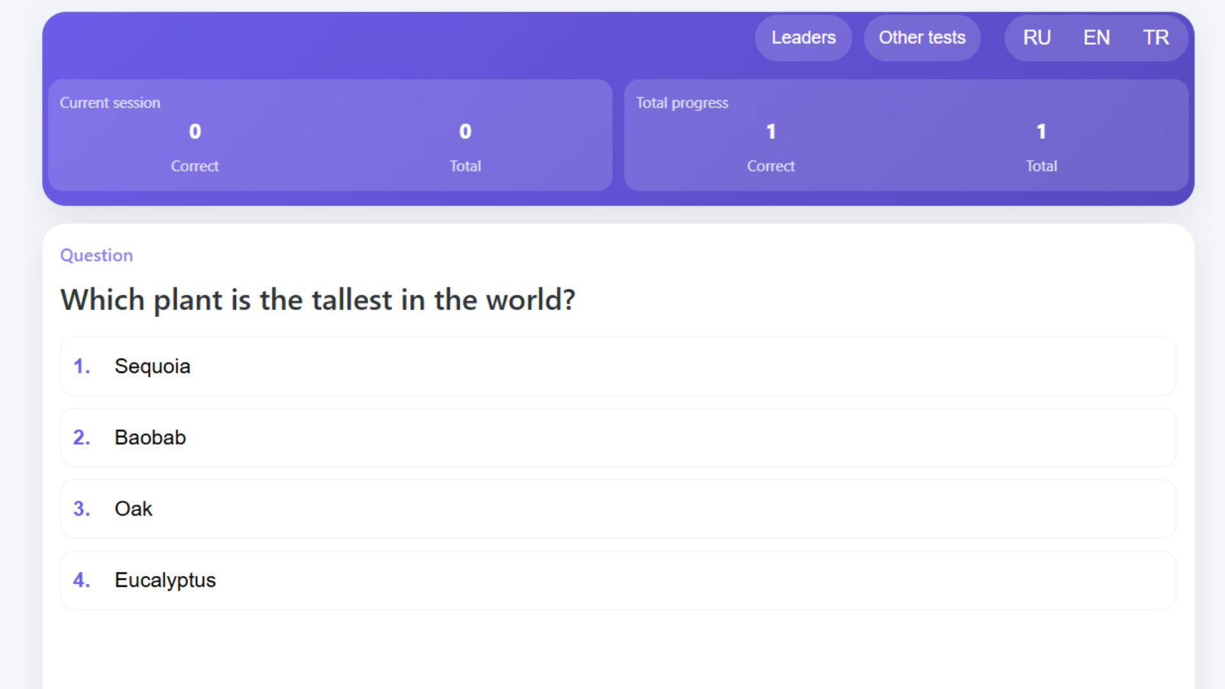Switch language to RU
The height and width of the screenshot is (689, 1225).
coord(1037,38)
